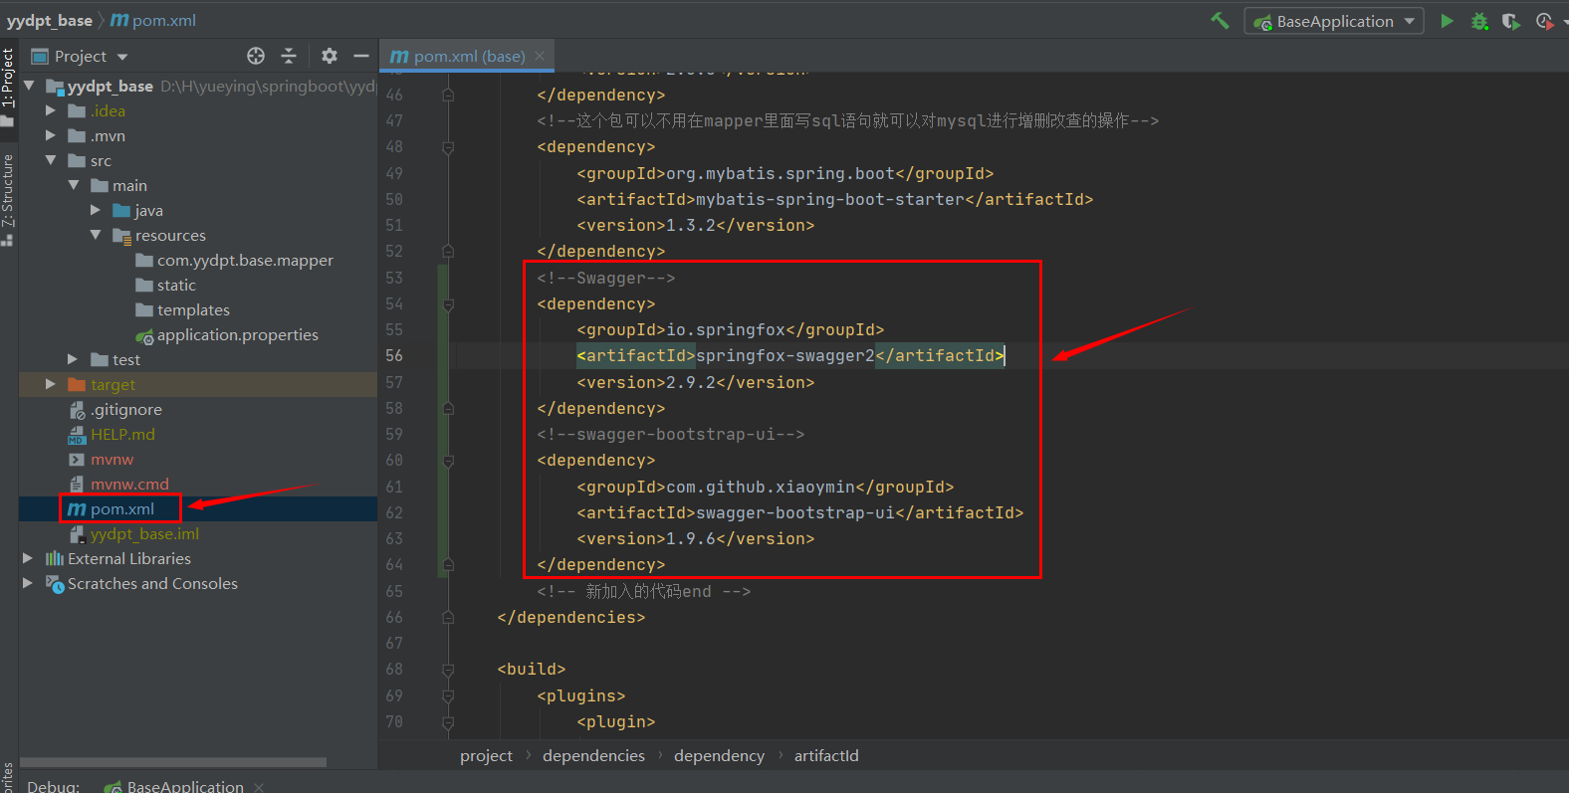The image size is (1569, 793).
Task: Start debugging with the bug icon
Action: (x=1479, y=21)
